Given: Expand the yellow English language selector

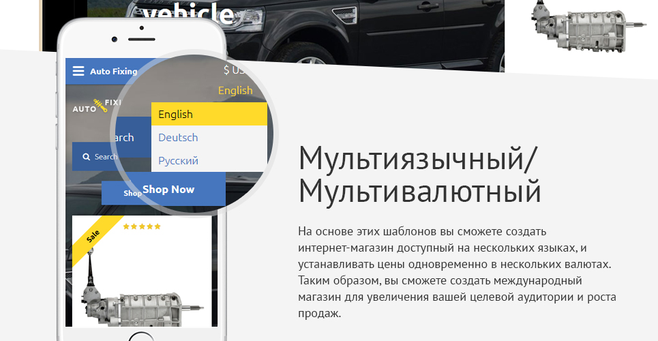Looking at the screenshot, I should click(235, 90).
